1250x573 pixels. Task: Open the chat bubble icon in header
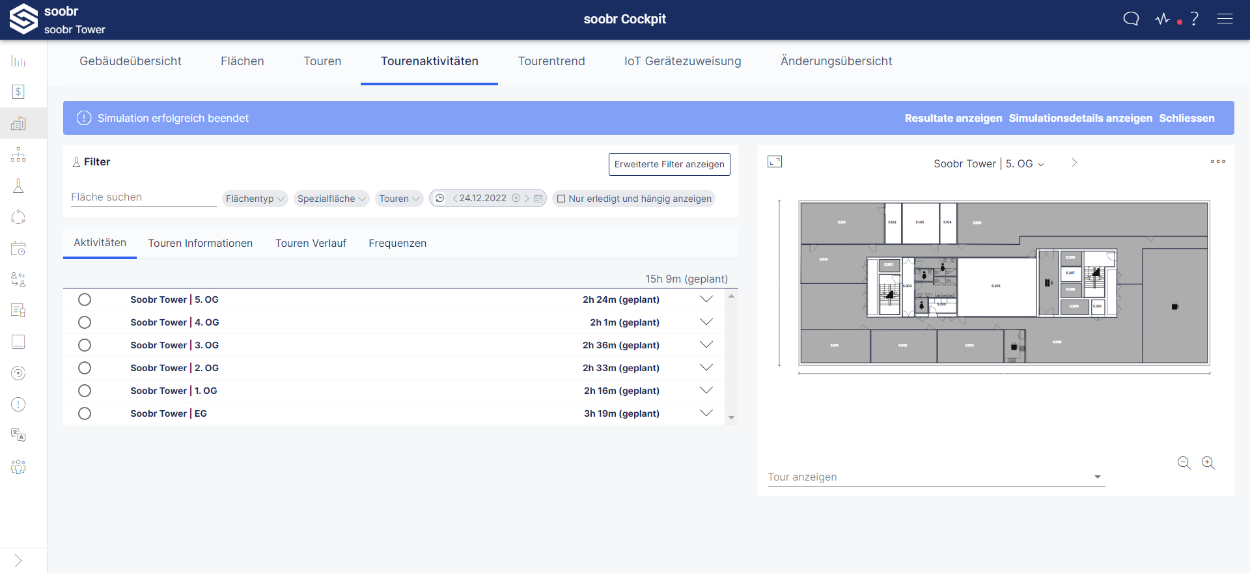(1131, 19)
